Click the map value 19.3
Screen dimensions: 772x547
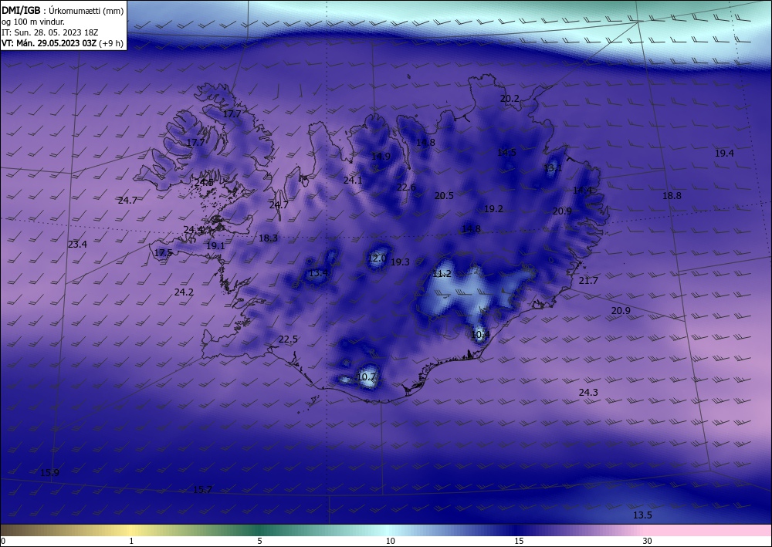[400, 262]
